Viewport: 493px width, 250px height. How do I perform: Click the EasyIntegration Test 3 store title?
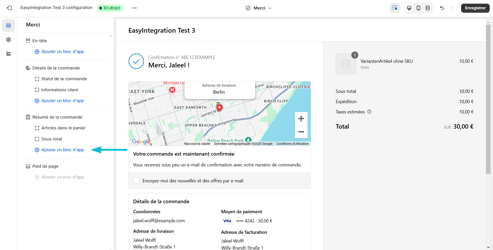[162, 30]
